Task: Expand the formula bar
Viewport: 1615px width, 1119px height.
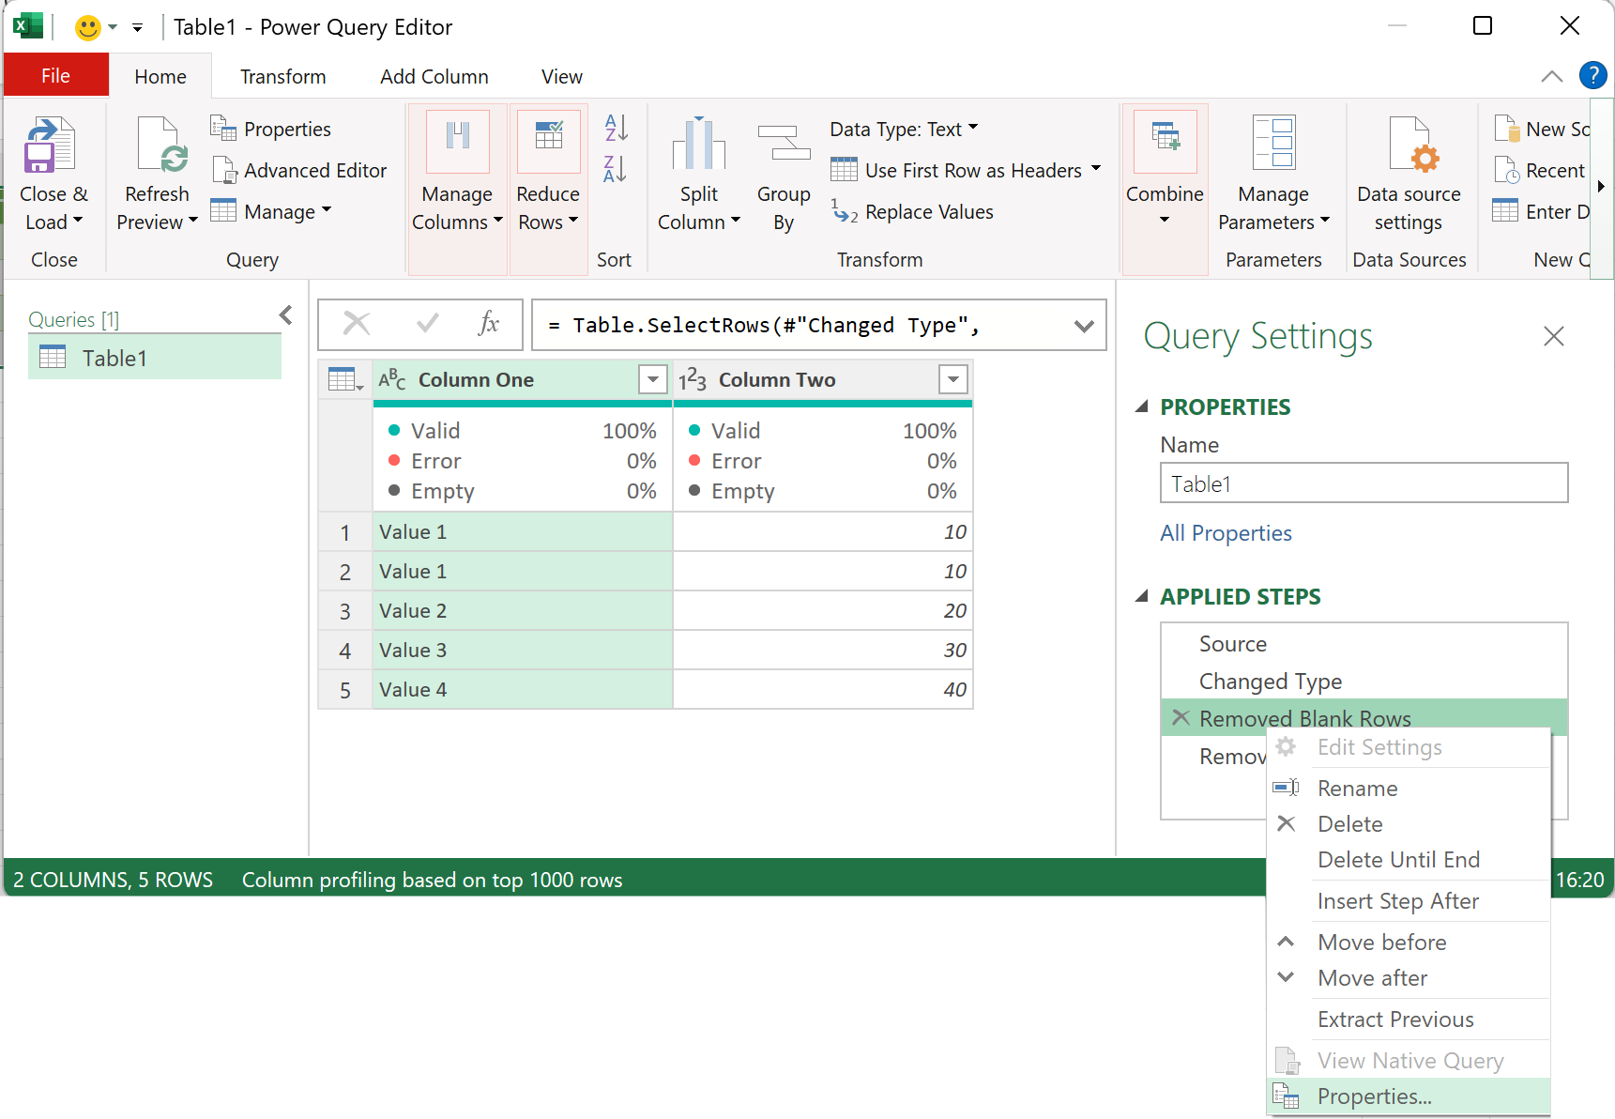Action: point(1084,326)
